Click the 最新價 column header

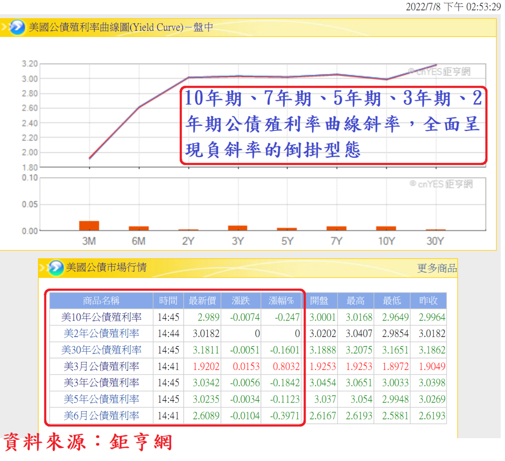pos(202,301)
